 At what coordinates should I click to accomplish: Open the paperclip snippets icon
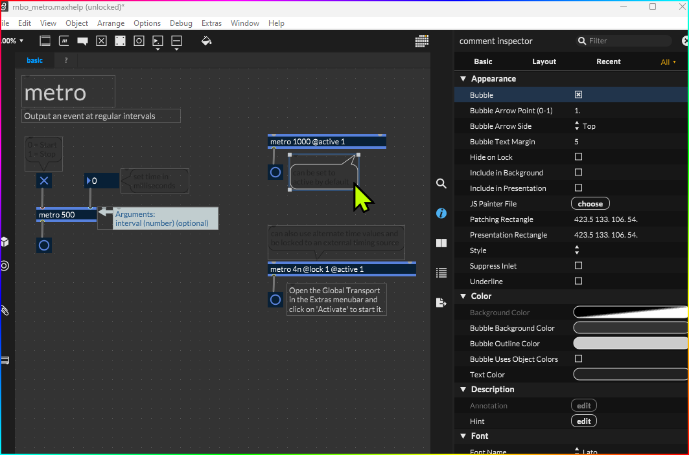tap(5, 311)
